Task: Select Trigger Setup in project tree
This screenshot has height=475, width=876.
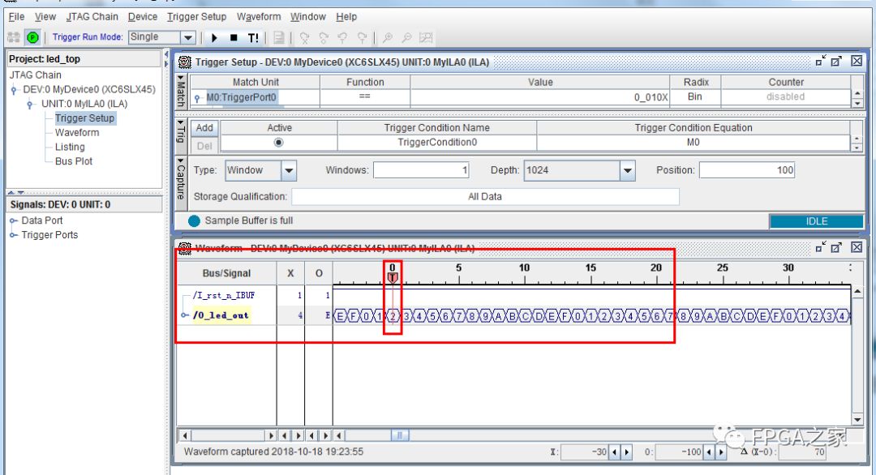Action: pyautogui.click(x=84, y=118)
